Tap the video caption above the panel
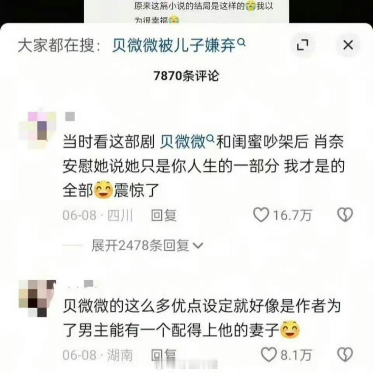373x373 pixels. pos(204,12)
